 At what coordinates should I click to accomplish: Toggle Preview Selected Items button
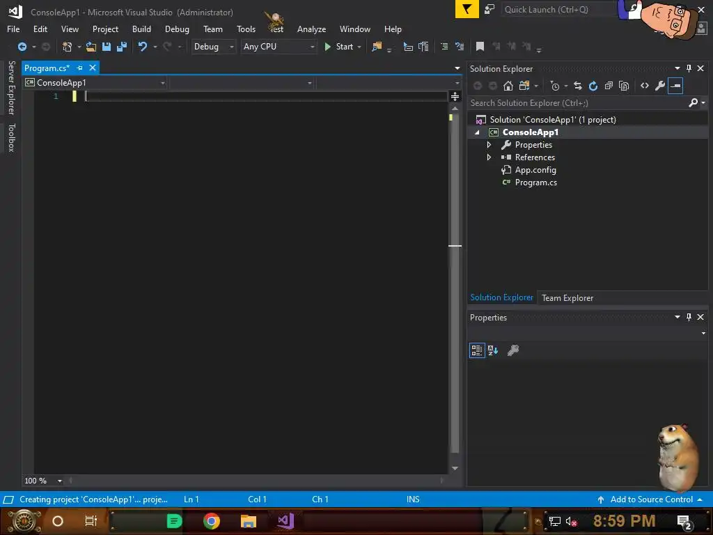coord(675,86)
